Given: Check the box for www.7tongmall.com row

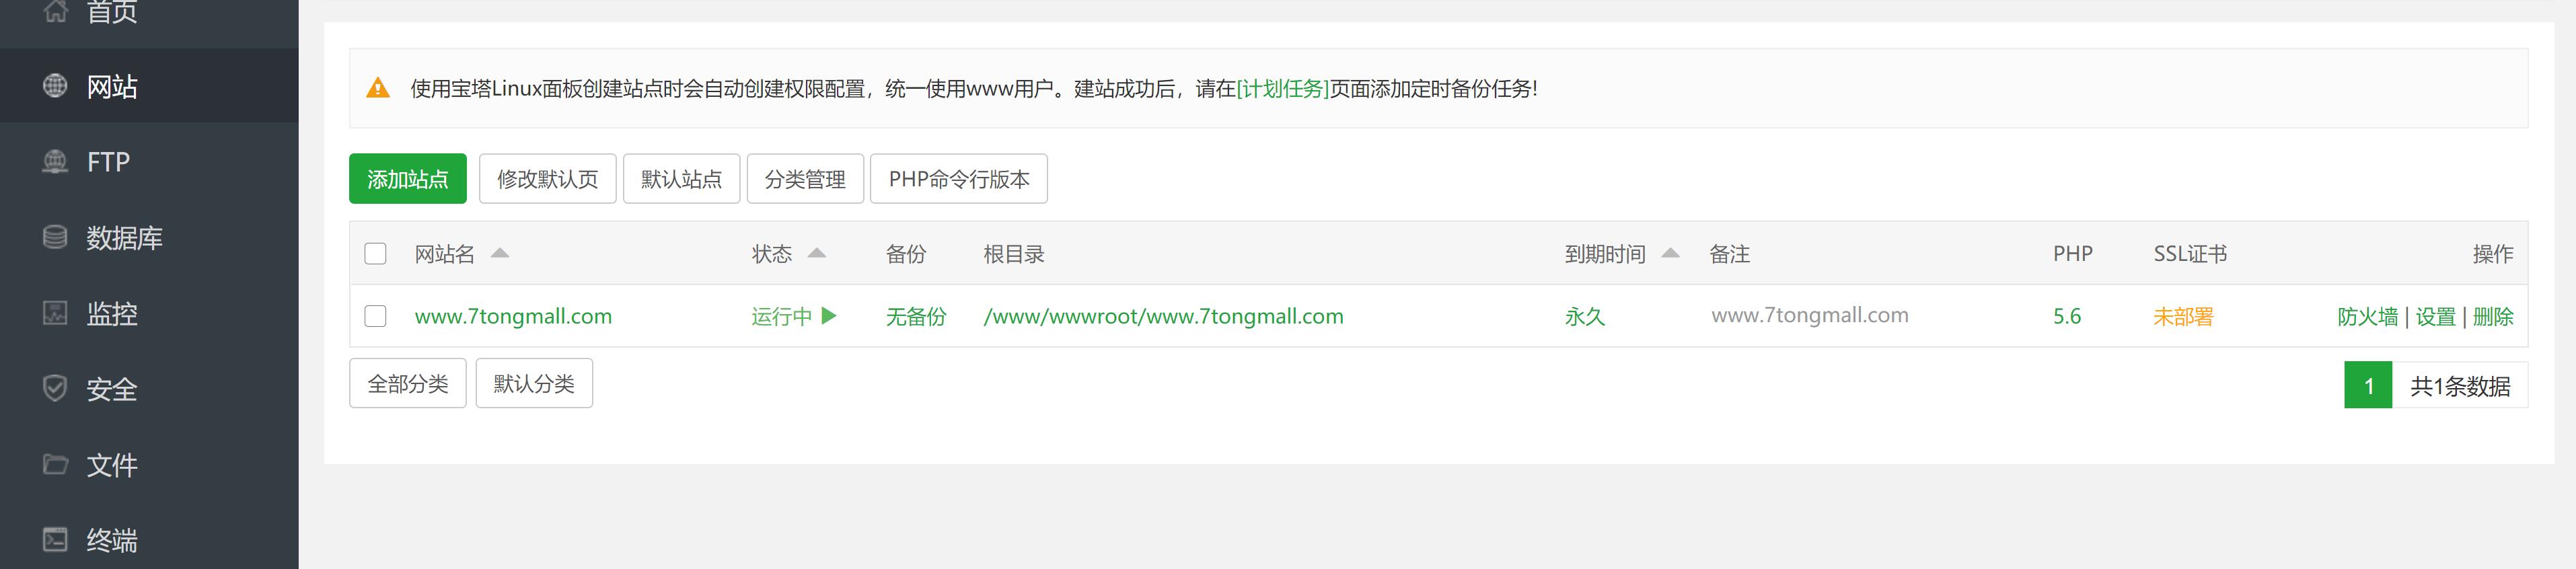Looking at the screenshot, I should coord(375,316).
